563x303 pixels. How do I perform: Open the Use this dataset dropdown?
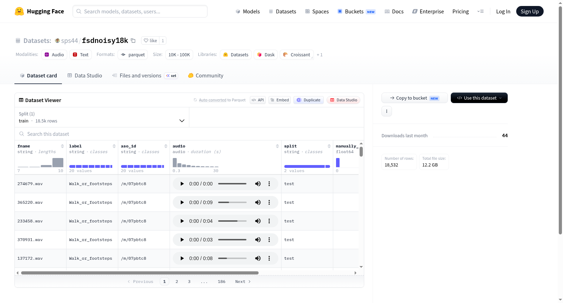coord(479,98)
